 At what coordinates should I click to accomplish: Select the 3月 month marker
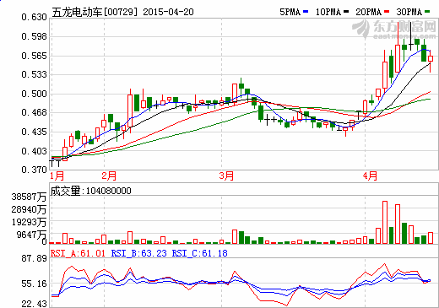[226, 176]
